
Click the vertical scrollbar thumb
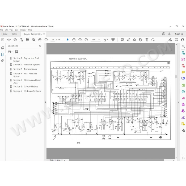(x=176, y=77)
